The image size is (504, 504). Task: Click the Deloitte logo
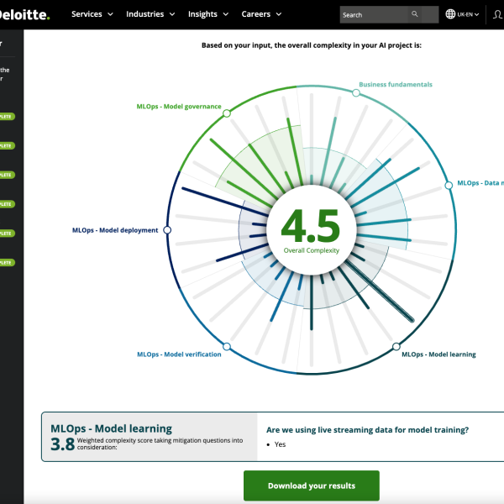[25, 14]
